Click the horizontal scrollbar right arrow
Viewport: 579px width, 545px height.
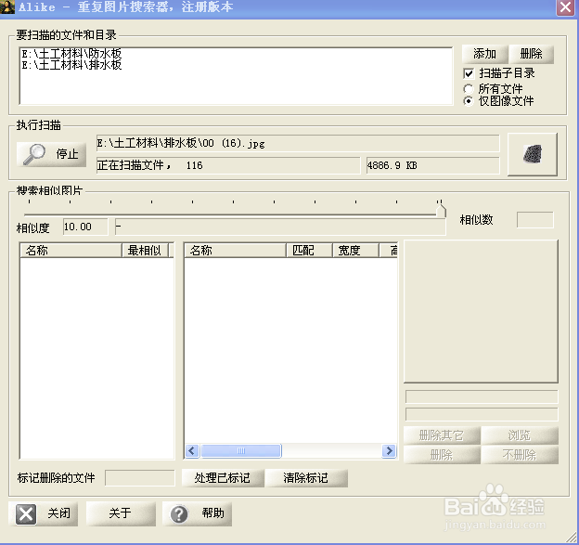(x=389, y=451)
